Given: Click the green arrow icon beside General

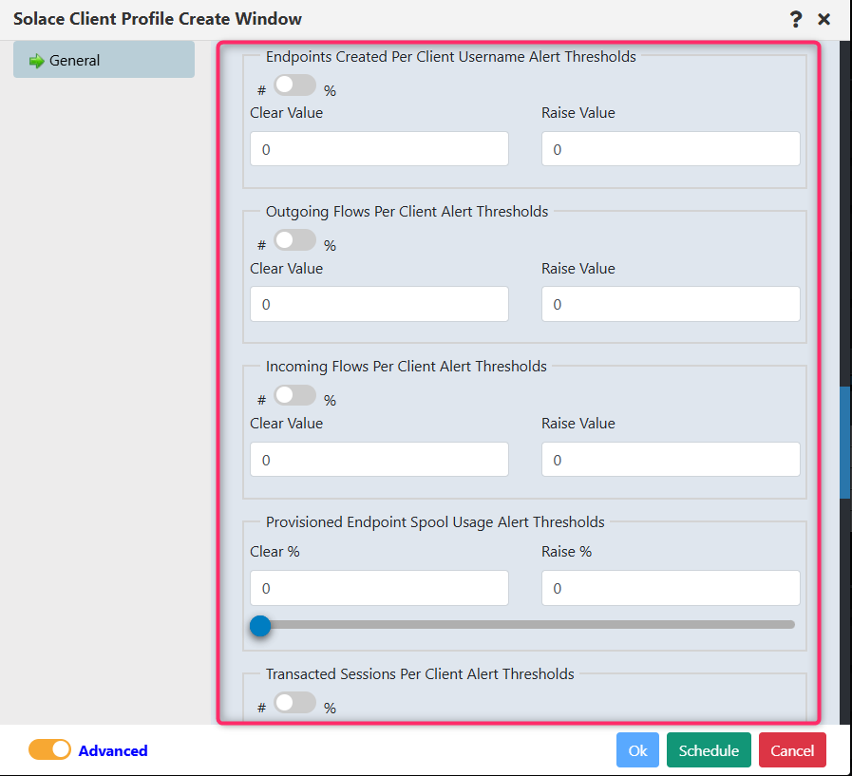Looking at the screenshot, I should point(36,61).
